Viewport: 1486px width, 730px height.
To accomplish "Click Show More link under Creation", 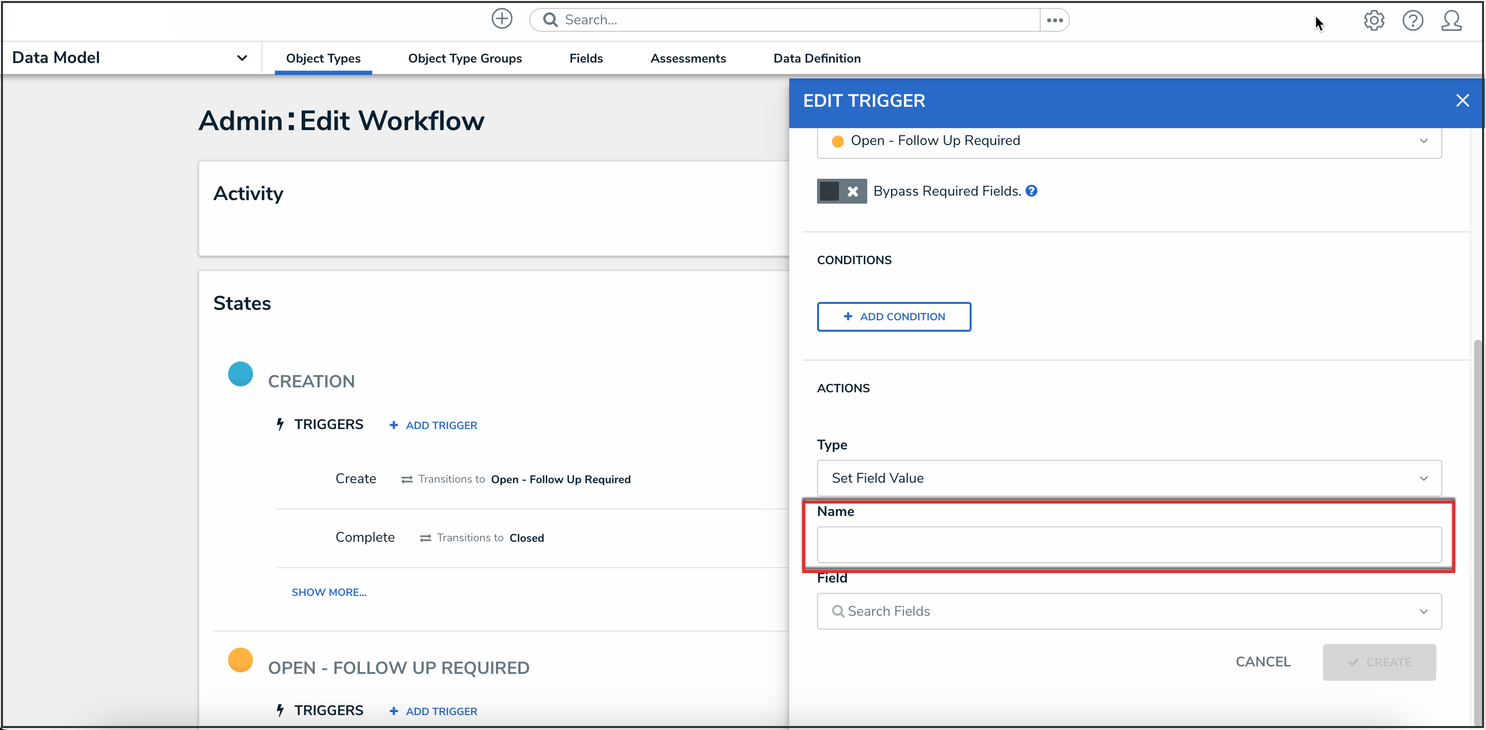I will pos(329,592).
